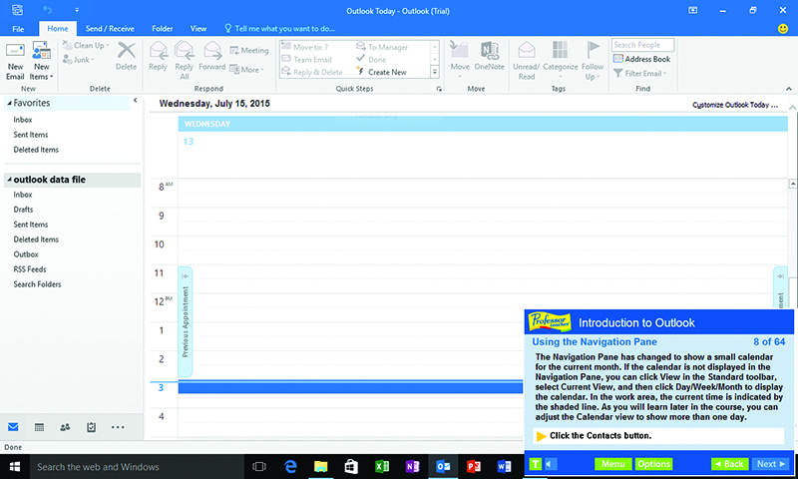Open the Address Book

tap(641, 59)
